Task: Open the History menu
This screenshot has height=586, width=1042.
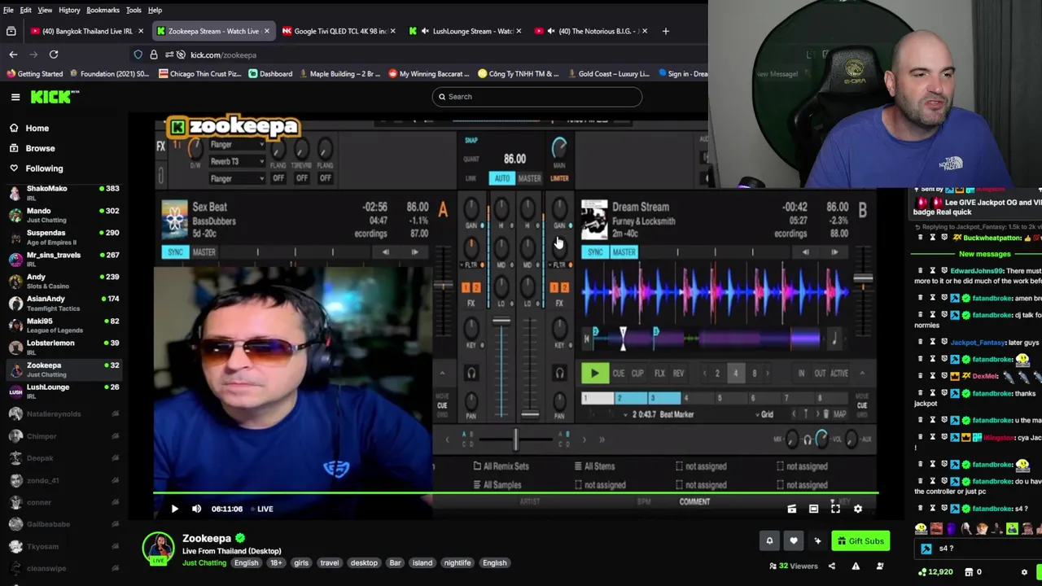Action: click(x=69, y=10)
